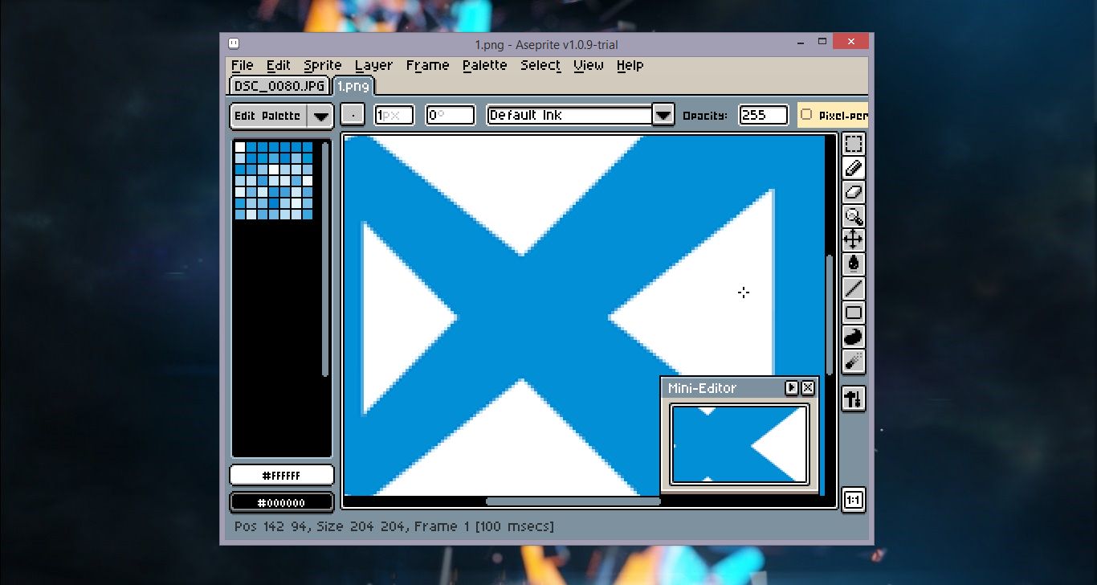Select the Rectangle shape tool
Screen dimensions: 1097x585
pyautogui.click(x=853, y=313)
